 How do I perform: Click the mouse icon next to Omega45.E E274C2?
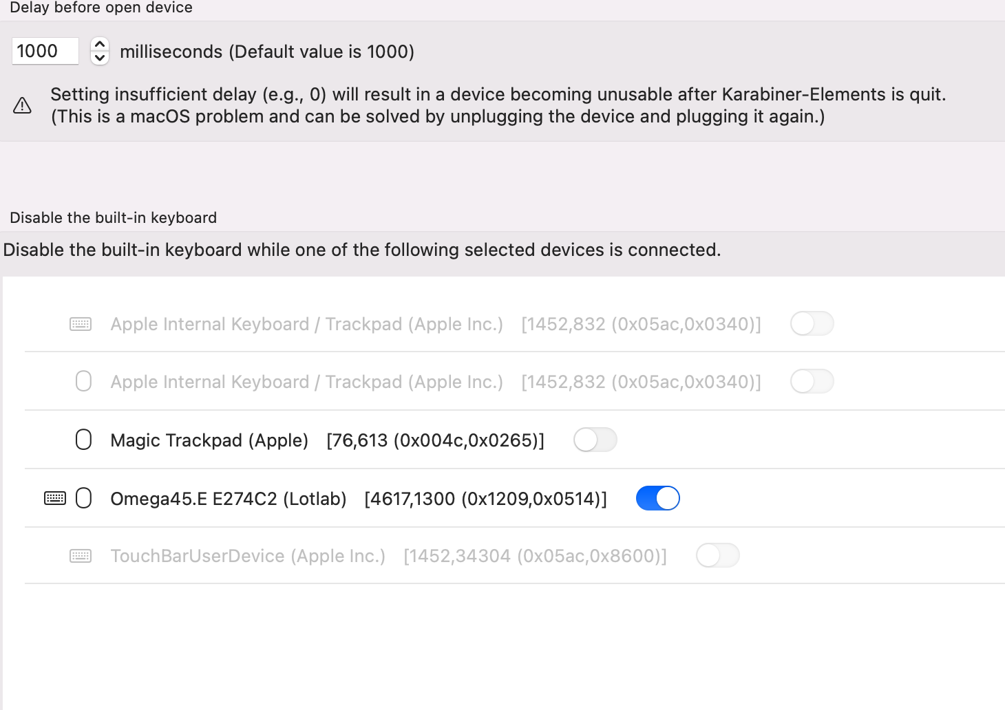[84, 498]
